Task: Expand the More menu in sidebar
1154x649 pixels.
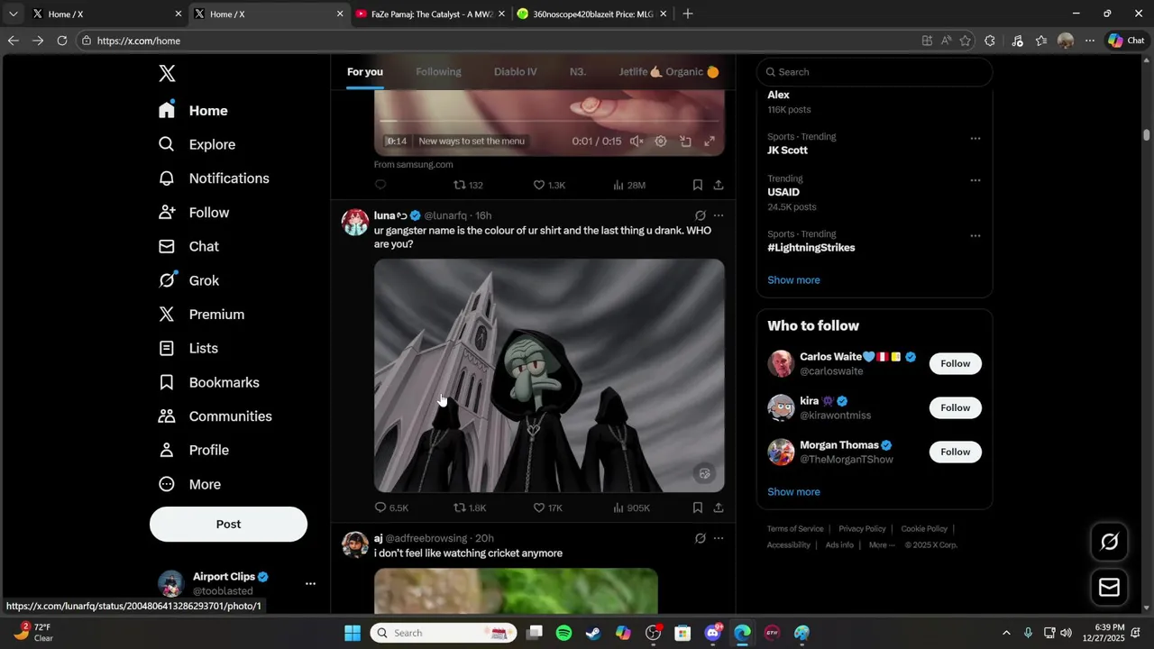Action: (x=189, y=484)
